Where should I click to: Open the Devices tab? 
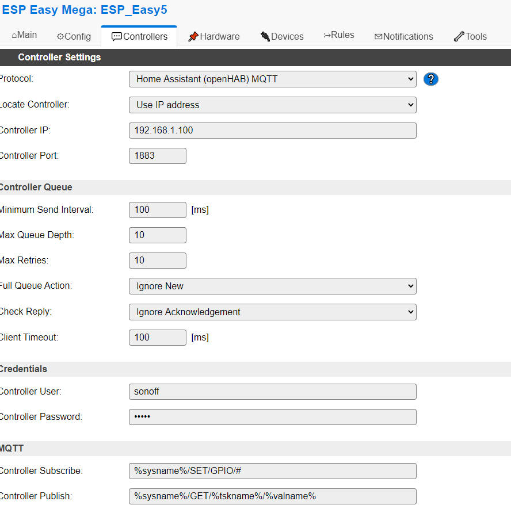click(282, 36)
